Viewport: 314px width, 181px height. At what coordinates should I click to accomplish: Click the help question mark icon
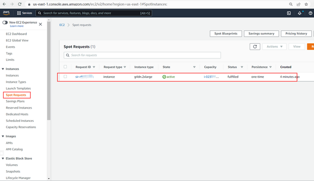(x=310, y=13)
